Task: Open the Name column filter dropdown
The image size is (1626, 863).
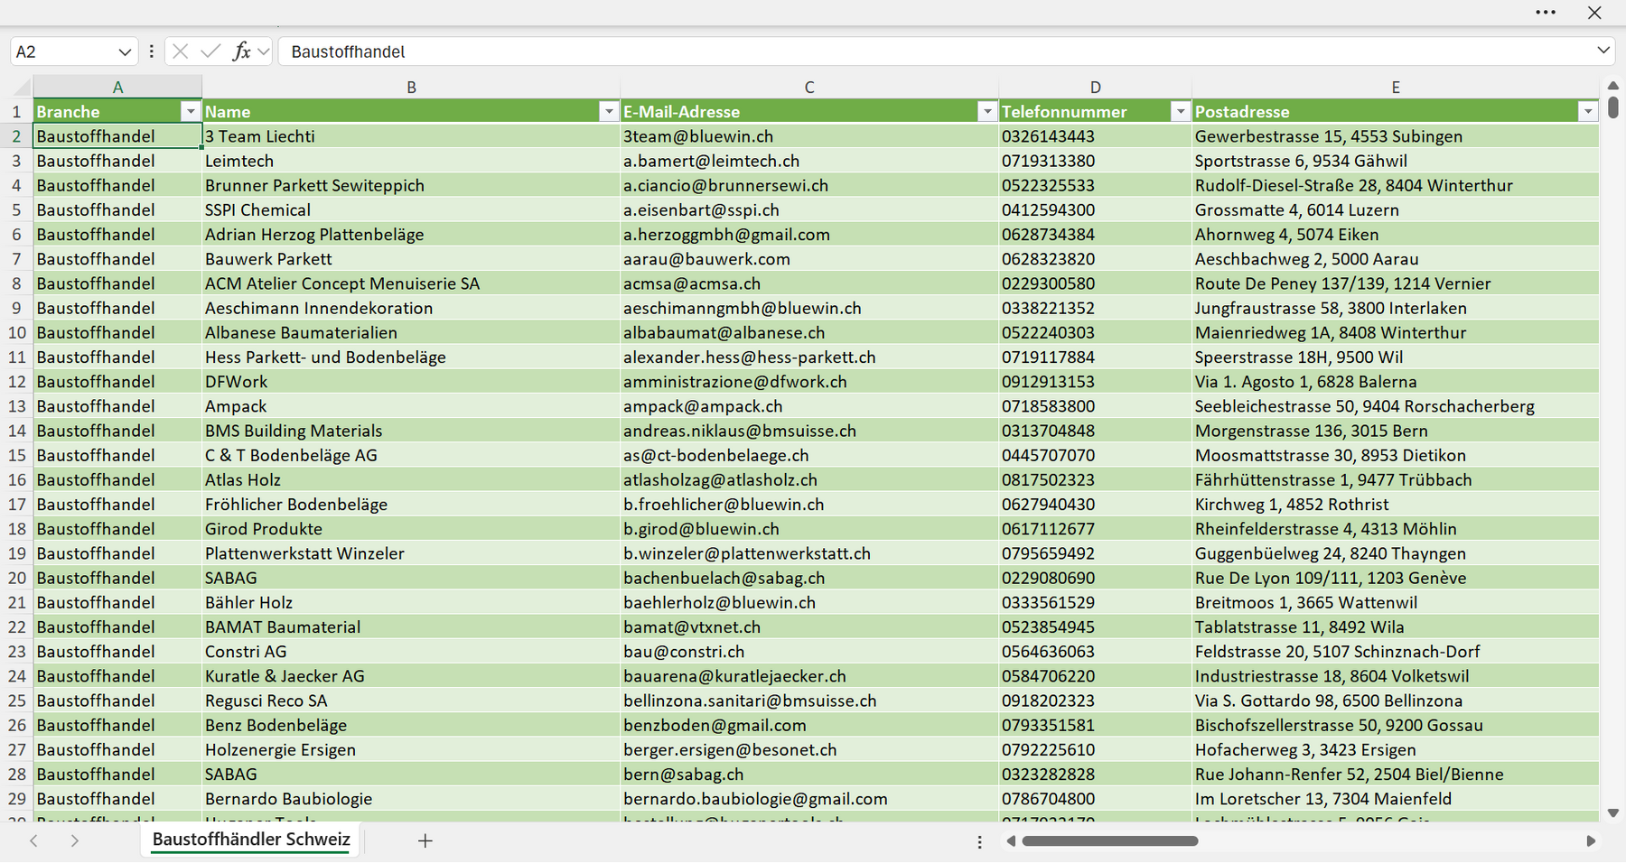Action: (x=609, y=111)
